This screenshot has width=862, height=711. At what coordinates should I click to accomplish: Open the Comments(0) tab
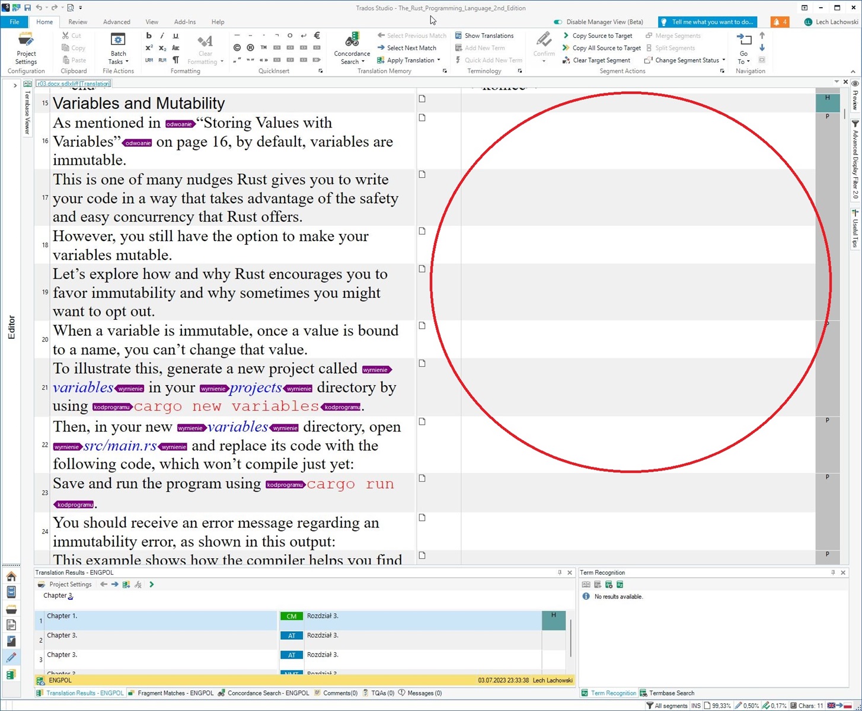coord(336,693)
